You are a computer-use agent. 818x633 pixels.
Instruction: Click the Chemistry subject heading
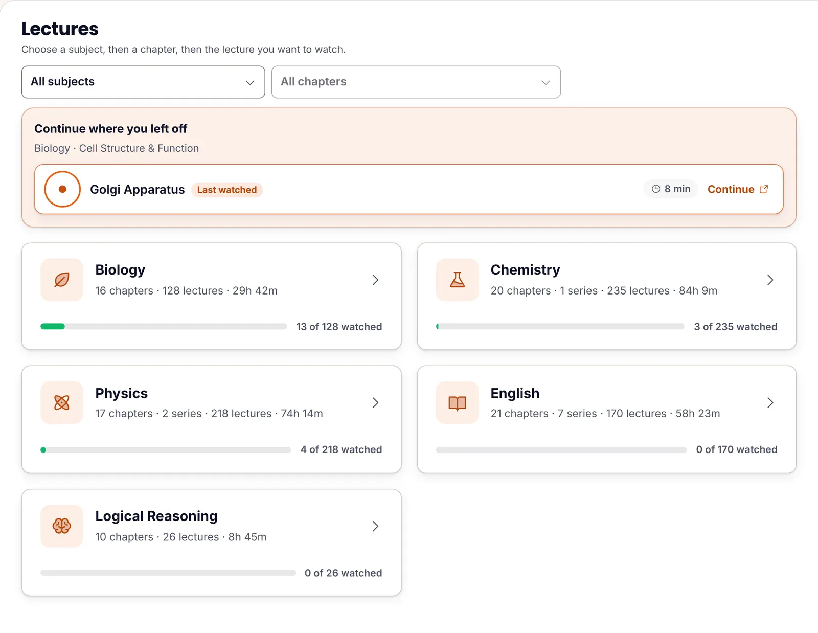(x=525, y=269)
